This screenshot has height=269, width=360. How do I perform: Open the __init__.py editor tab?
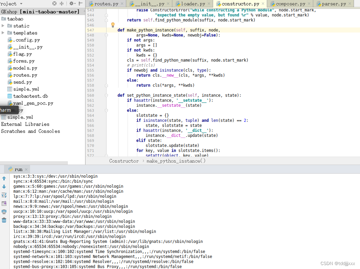coord(150,4)
